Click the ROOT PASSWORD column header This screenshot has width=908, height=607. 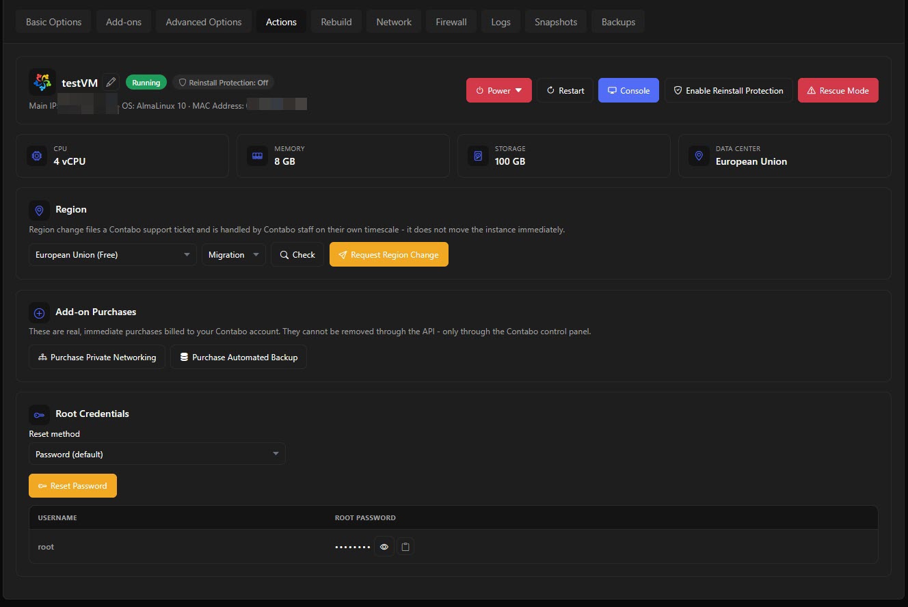365,517
